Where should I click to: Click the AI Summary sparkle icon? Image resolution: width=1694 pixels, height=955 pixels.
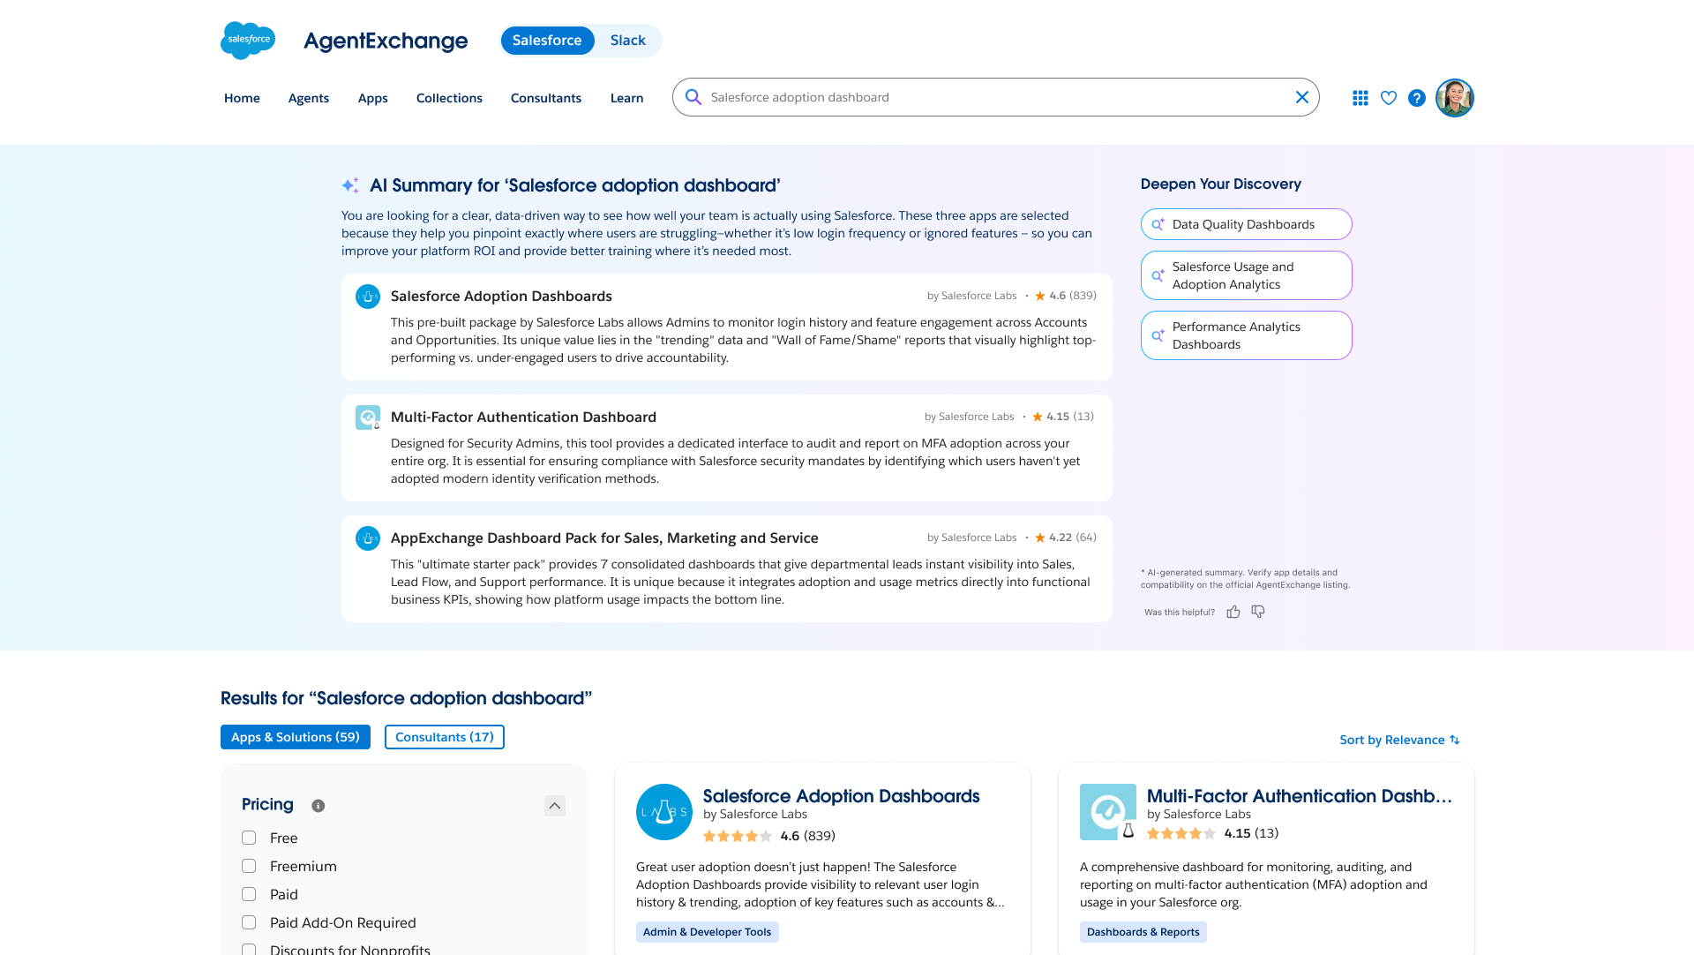point(350,185)
